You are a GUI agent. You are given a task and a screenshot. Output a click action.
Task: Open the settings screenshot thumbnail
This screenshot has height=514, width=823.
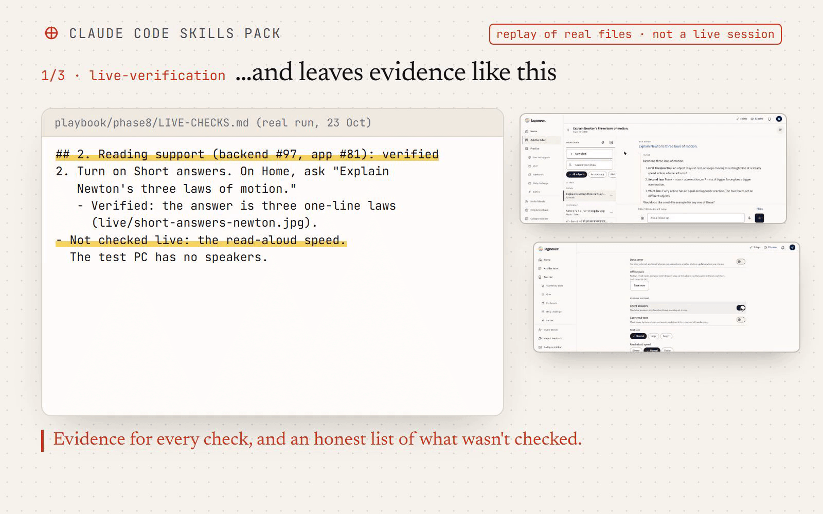[x=667, y=297]
